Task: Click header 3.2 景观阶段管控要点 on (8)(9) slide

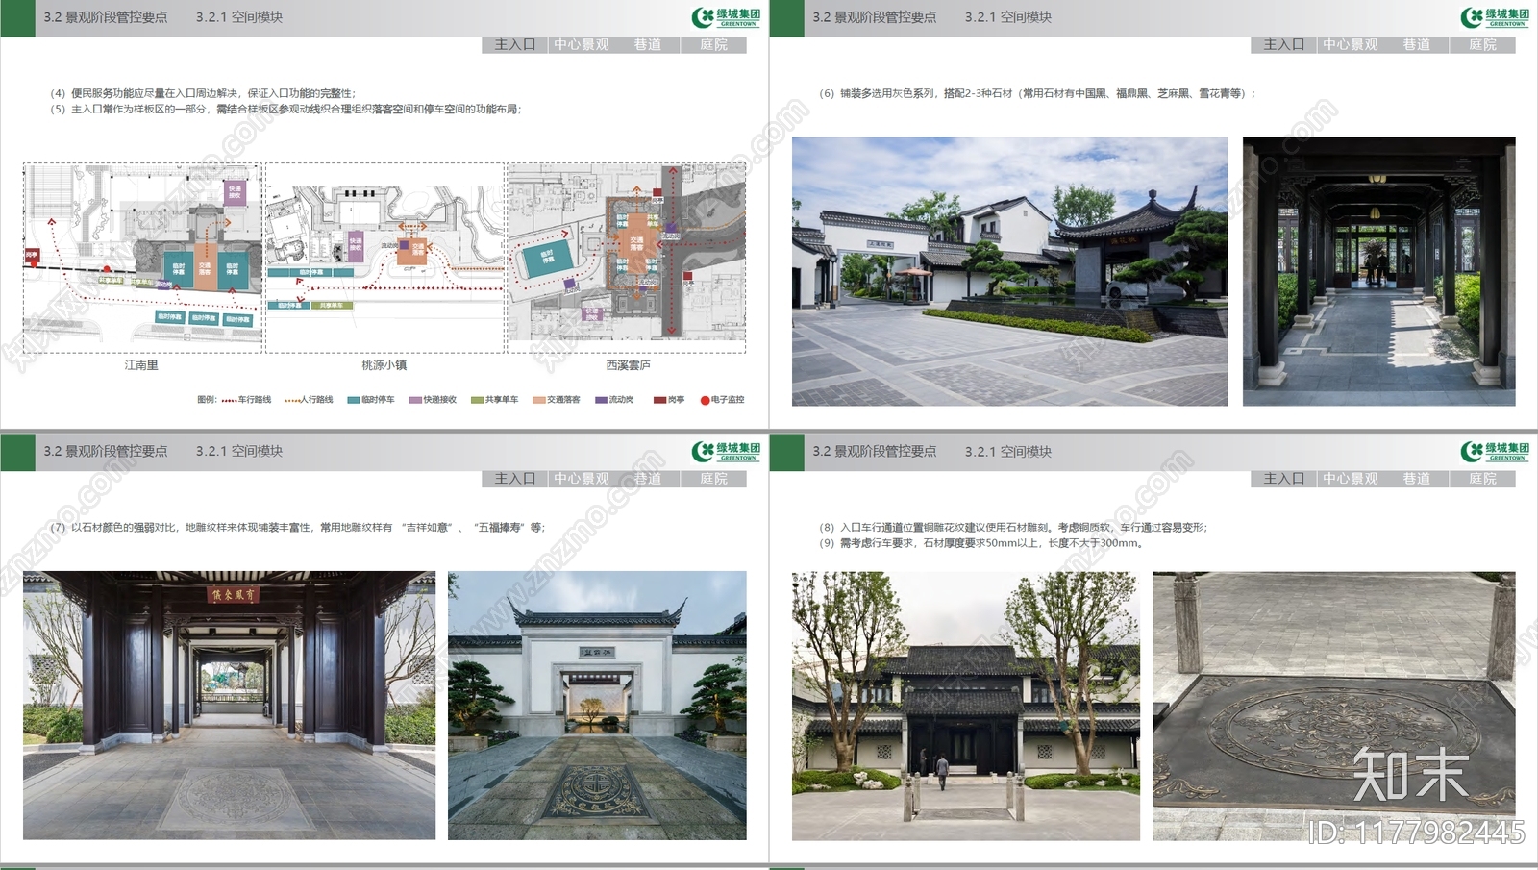Action: [x=874, y=451]
